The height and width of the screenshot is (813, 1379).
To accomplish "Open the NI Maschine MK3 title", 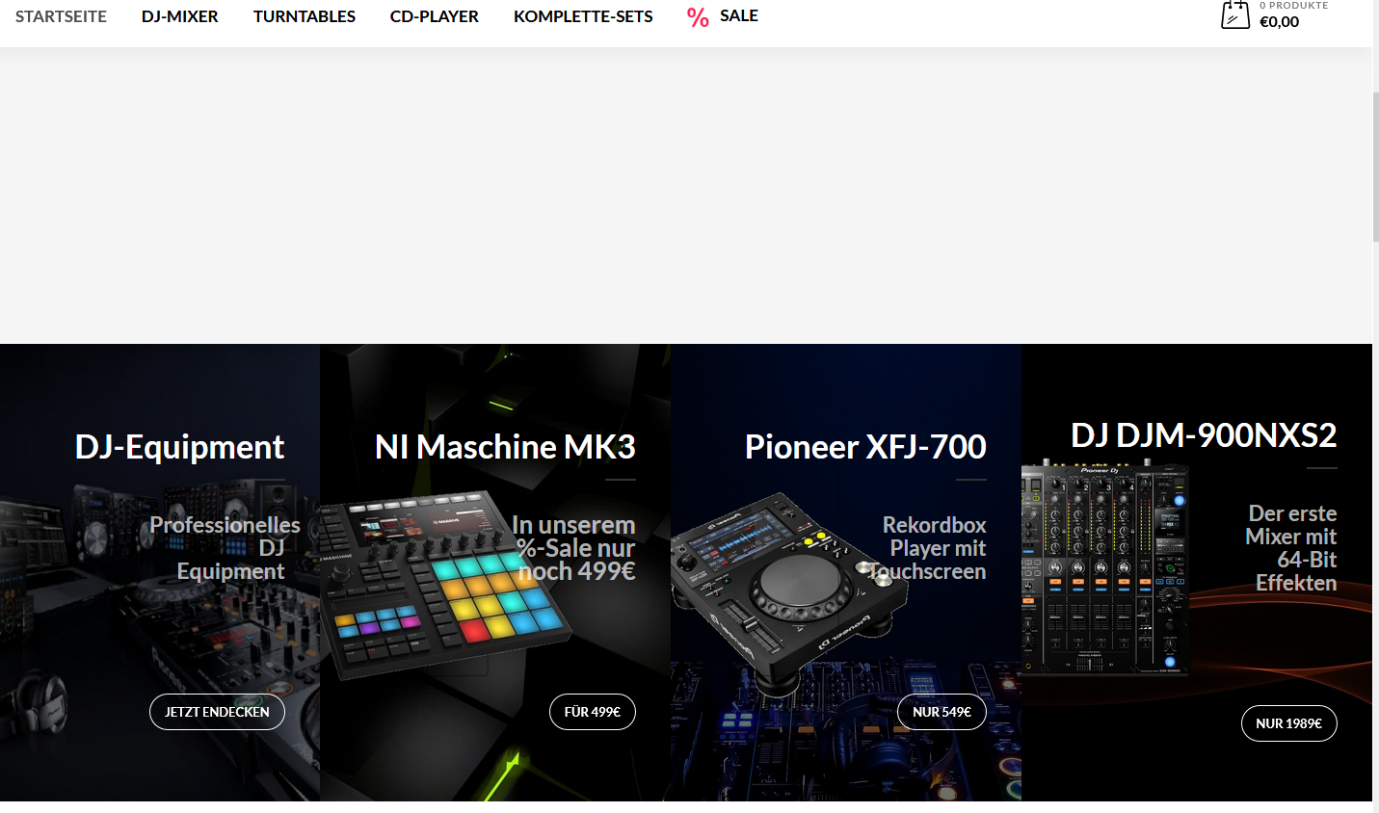I will click(505, 447).
